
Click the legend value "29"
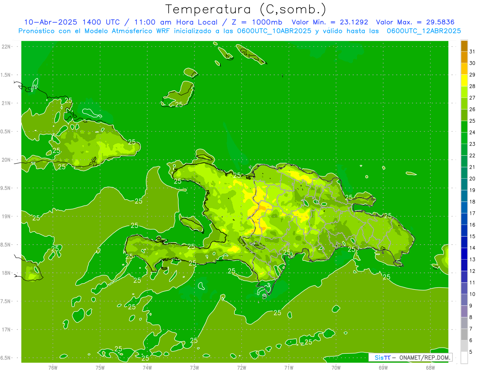pyautogui.click(x=473, y=74)
